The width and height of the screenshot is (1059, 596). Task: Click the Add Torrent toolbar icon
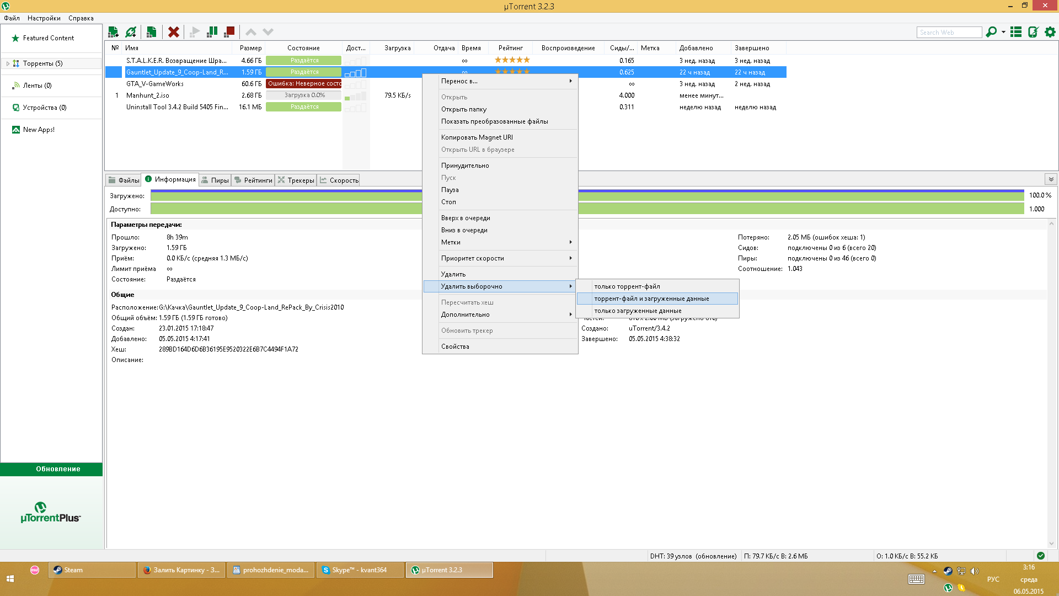pyautogui.click(x=113, y=32)
